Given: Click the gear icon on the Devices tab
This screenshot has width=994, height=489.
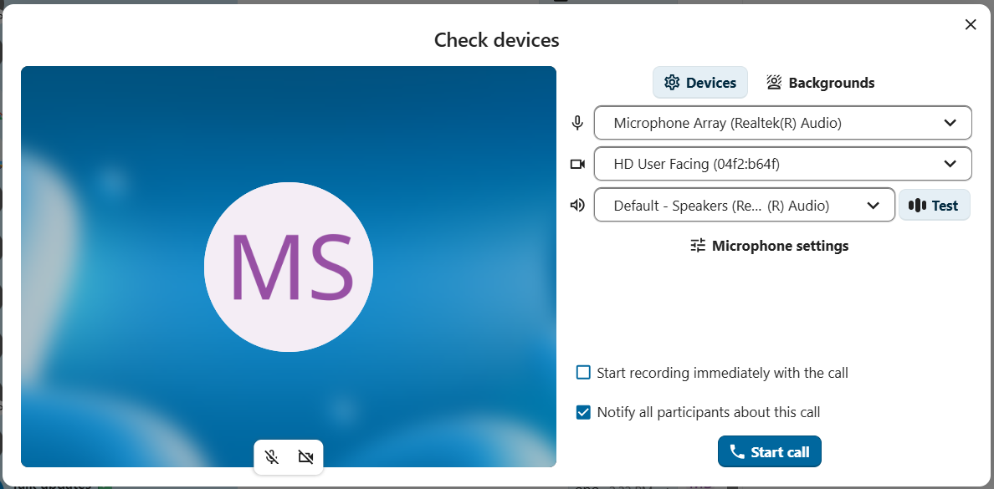Looking at the screenshot, I should [671, 83].
